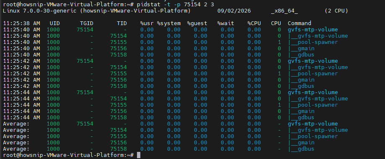
Task: Select TID 75155 at 11:25:42 AM
Action: click(x=119, y=74)
